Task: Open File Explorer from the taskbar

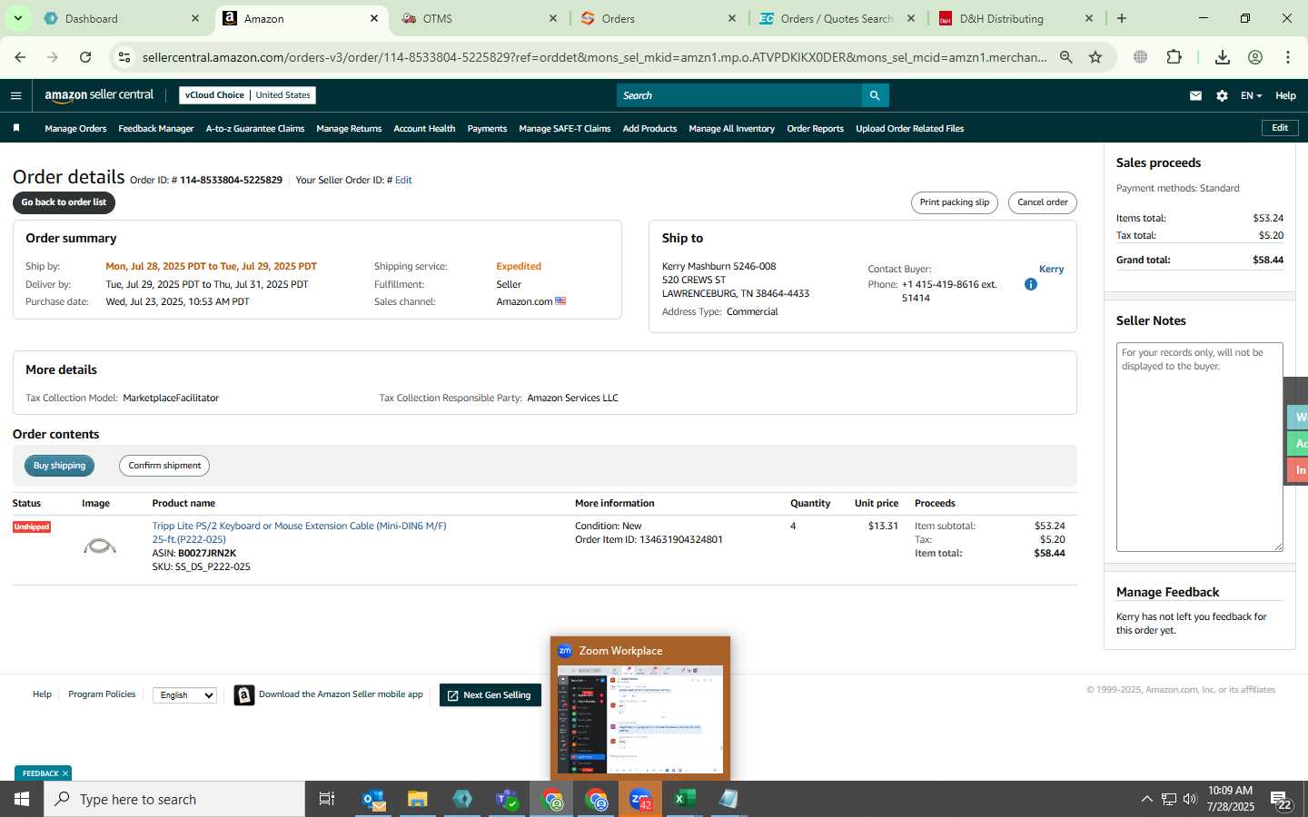Action: coord(417,799)
